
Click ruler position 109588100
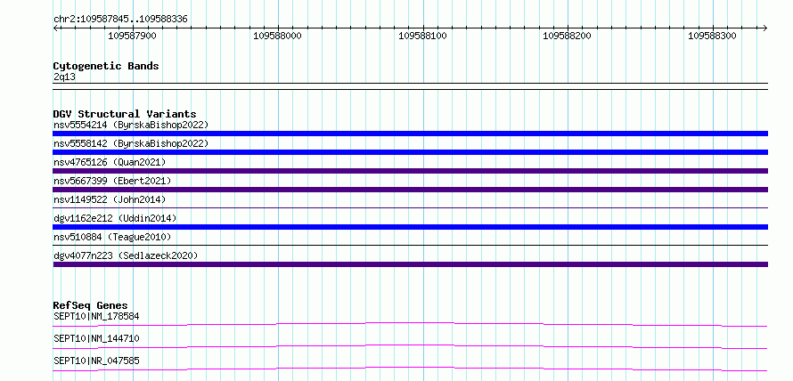pyautogui.click(x=423, y=36)
